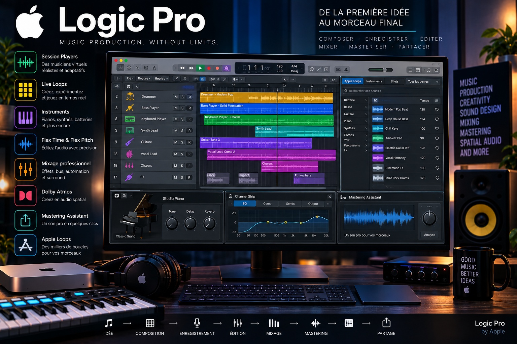Click the Tone knob on Studio Piano
517x344 pixels.
[x=172, y=223]
